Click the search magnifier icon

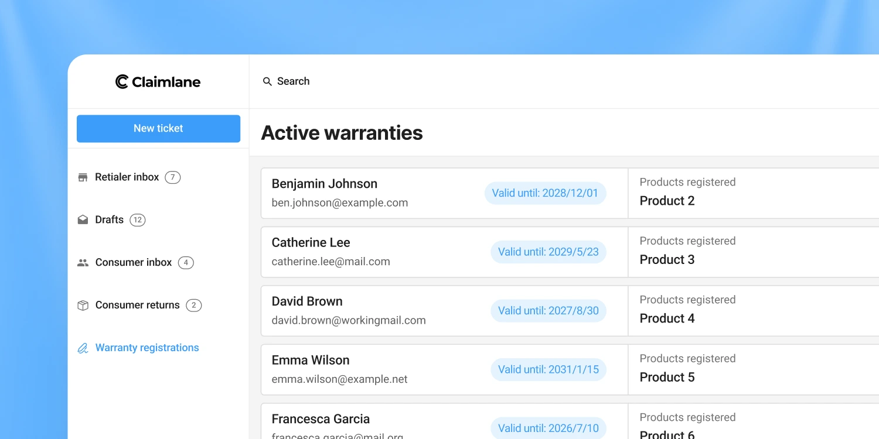click(x=267, y=81)
